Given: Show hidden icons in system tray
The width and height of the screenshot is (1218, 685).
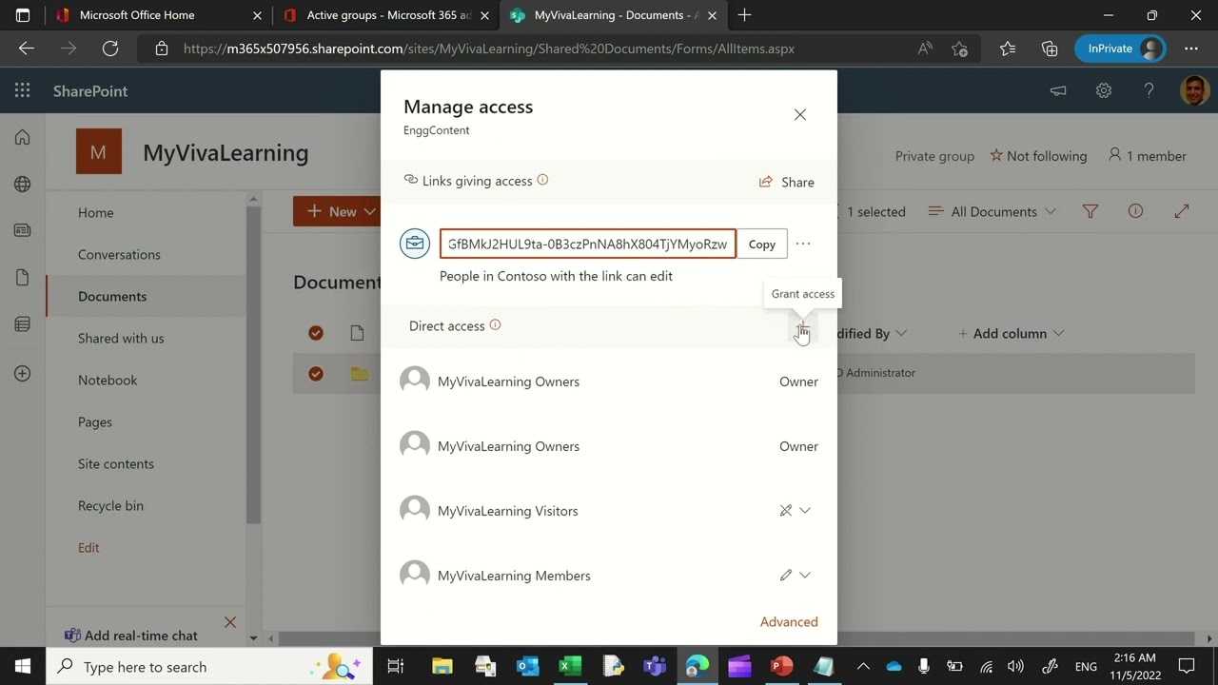Looking at the screenshot, I should (x=862, y=666).
